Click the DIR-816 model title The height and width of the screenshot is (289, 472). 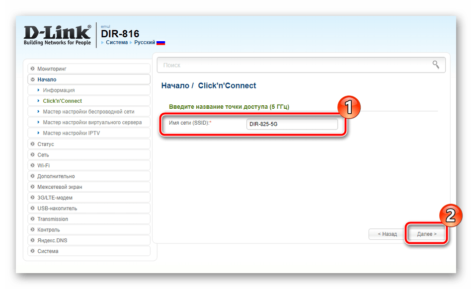click(x=120, y=34)
